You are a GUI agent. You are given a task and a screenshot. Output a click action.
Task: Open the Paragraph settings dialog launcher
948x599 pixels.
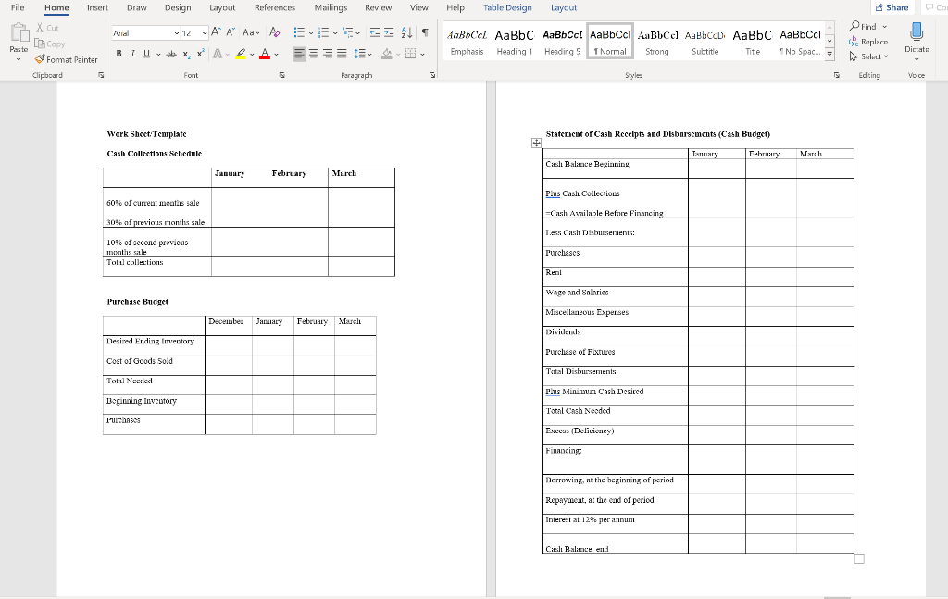click(431, 75)
